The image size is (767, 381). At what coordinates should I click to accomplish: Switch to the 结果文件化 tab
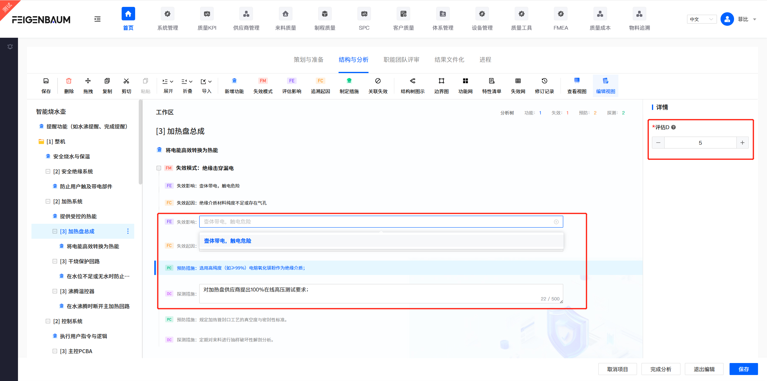click(x=449, y=60)
